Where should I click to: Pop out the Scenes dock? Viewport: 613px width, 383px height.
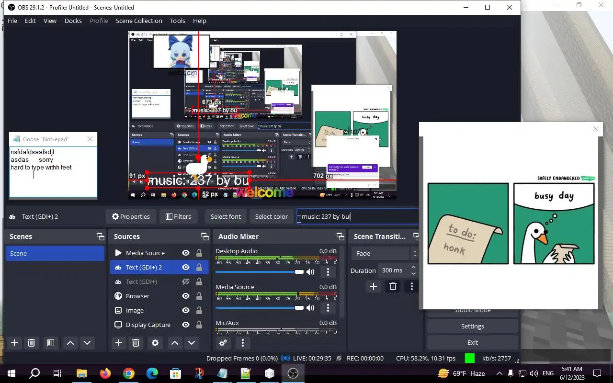tap(100, 237)
